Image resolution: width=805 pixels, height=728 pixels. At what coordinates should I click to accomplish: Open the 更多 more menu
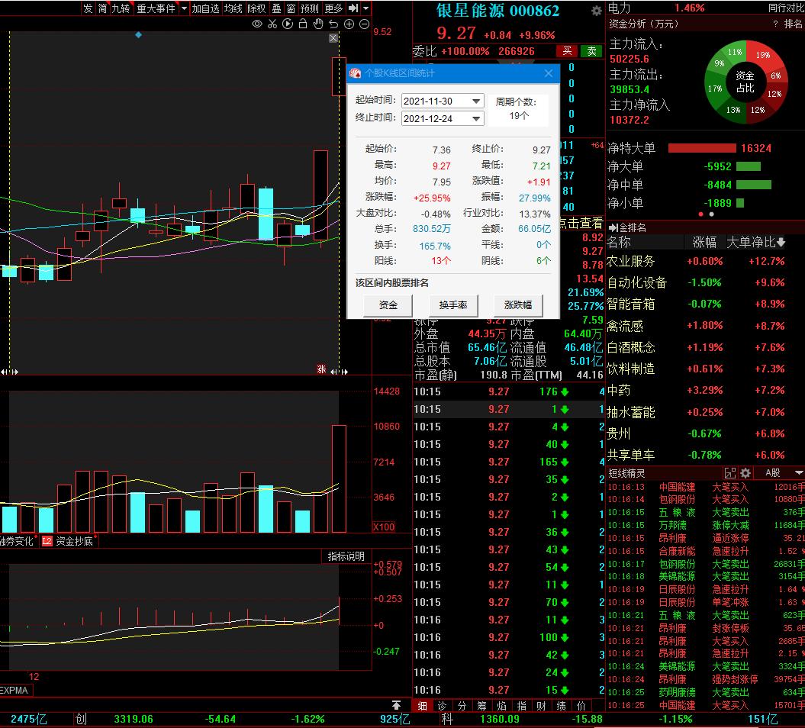click(x=333, y=8)
